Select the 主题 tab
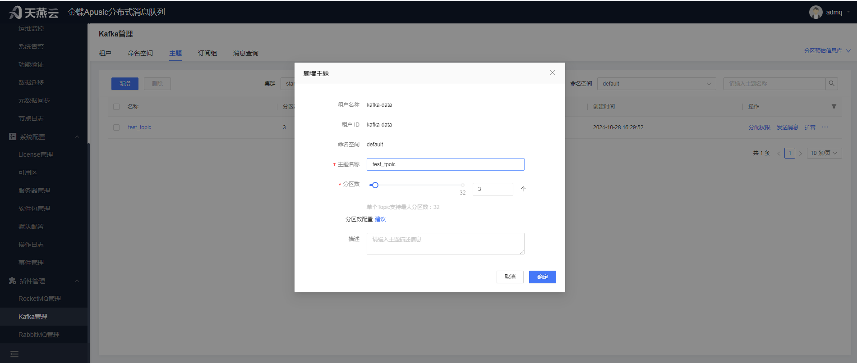The width and height of the screenshot is (857, 363). pyautogui.click(x=175, y=53)
